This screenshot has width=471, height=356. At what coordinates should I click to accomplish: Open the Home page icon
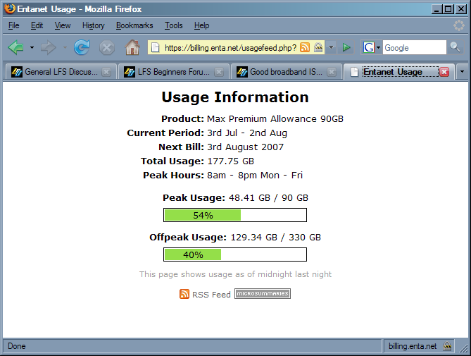click(132, 47)
